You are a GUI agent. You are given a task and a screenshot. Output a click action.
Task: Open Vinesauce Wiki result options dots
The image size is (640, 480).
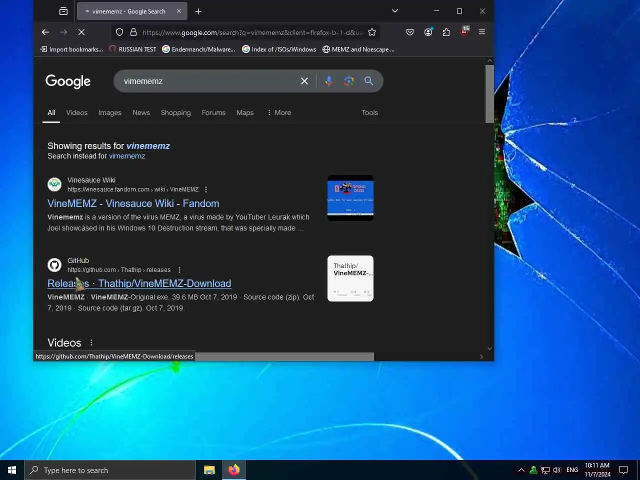tap(206, 189)
